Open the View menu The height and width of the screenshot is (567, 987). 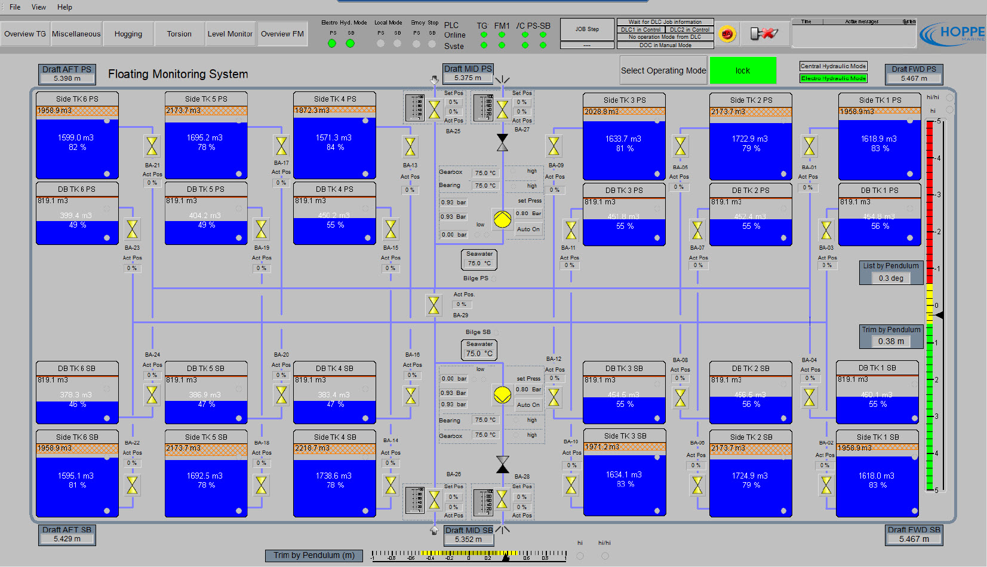[39, 7]
